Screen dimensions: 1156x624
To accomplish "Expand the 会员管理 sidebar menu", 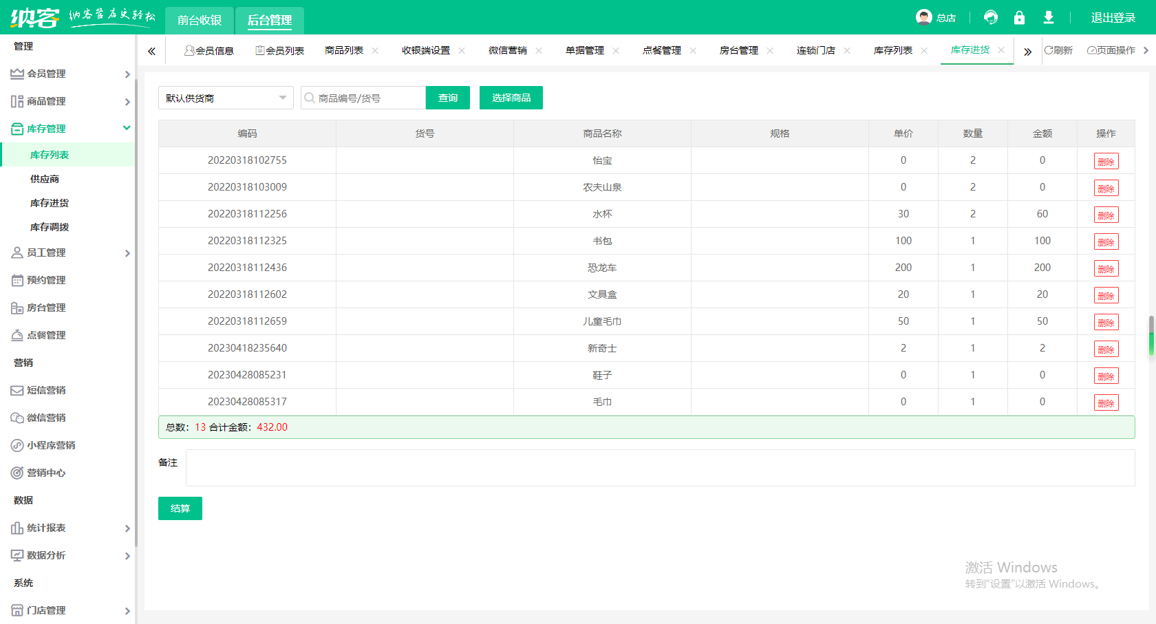I will (69, 74).
